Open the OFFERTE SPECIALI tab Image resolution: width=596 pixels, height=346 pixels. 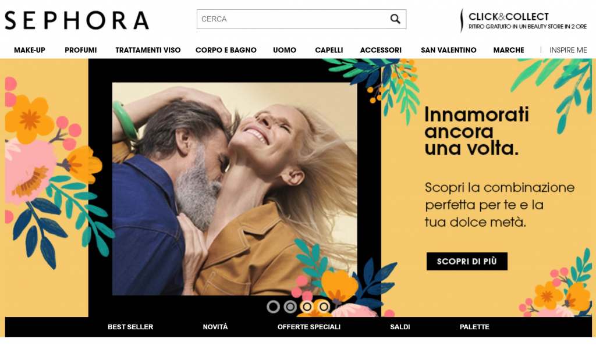(308, 327)
